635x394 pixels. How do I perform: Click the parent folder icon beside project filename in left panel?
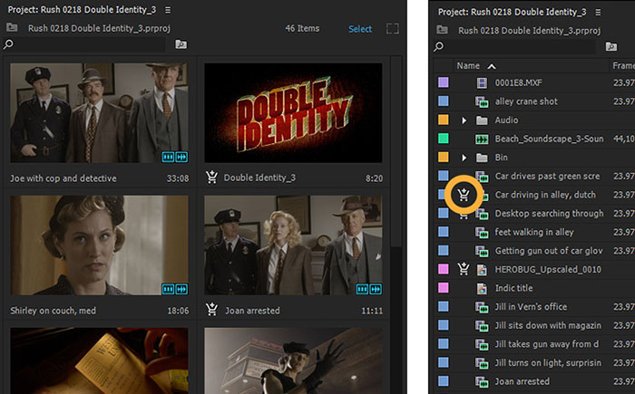click(x=13, y=28)
